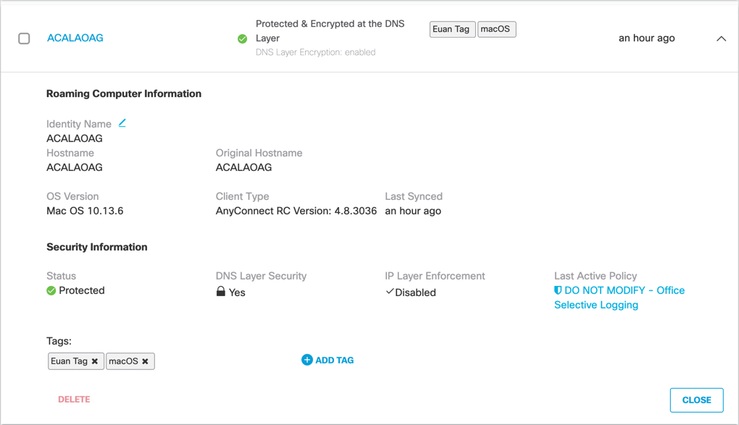This screenshot has height=425, width=739.
Task: Select the macOS chip in the header
Action: [x=497, y=29]
